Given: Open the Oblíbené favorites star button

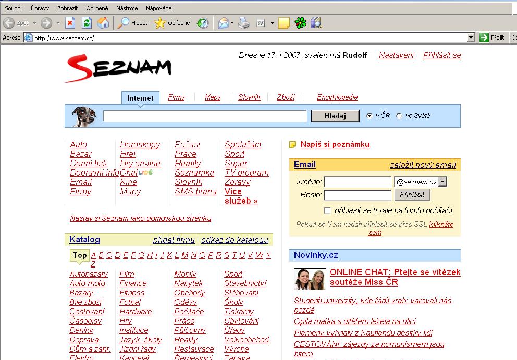Looking at the screenshot, I should [172, 23].
